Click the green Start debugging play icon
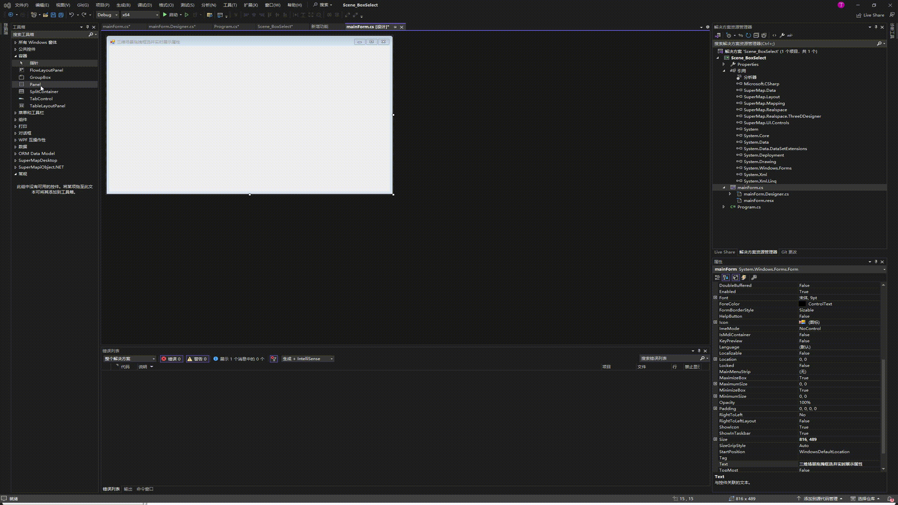This screenshot has width=898, height=505. pos(165,15)
